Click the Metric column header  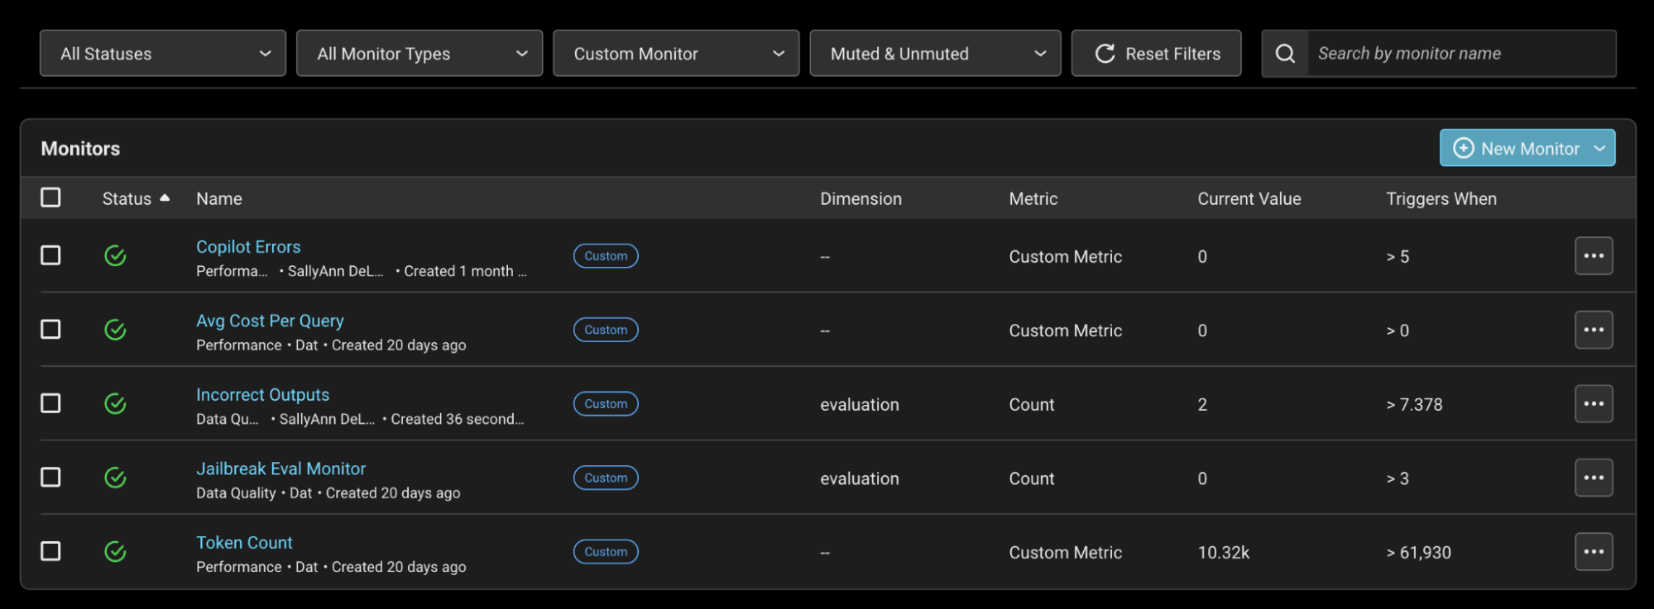[1033, 199]
